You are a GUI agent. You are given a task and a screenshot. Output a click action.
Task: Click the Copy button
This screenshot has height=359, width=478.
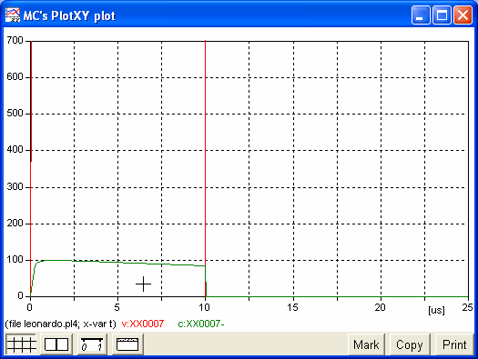(x=410, y=344)
